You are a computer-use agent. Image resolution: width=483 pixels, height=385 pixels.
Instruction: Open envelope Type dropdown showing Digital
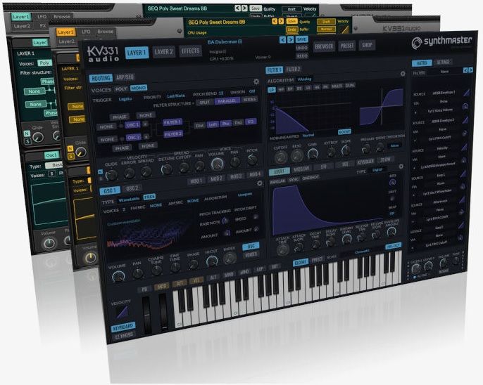point(377,169)
